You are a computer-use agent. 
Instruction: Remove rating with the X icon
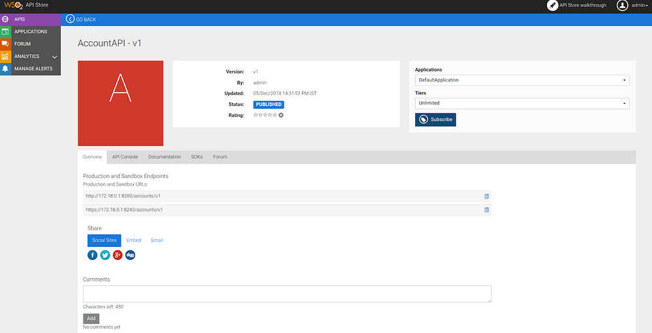(281, 115)
